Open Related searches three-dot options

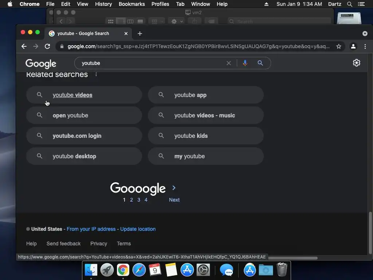(x=96, y=74)
